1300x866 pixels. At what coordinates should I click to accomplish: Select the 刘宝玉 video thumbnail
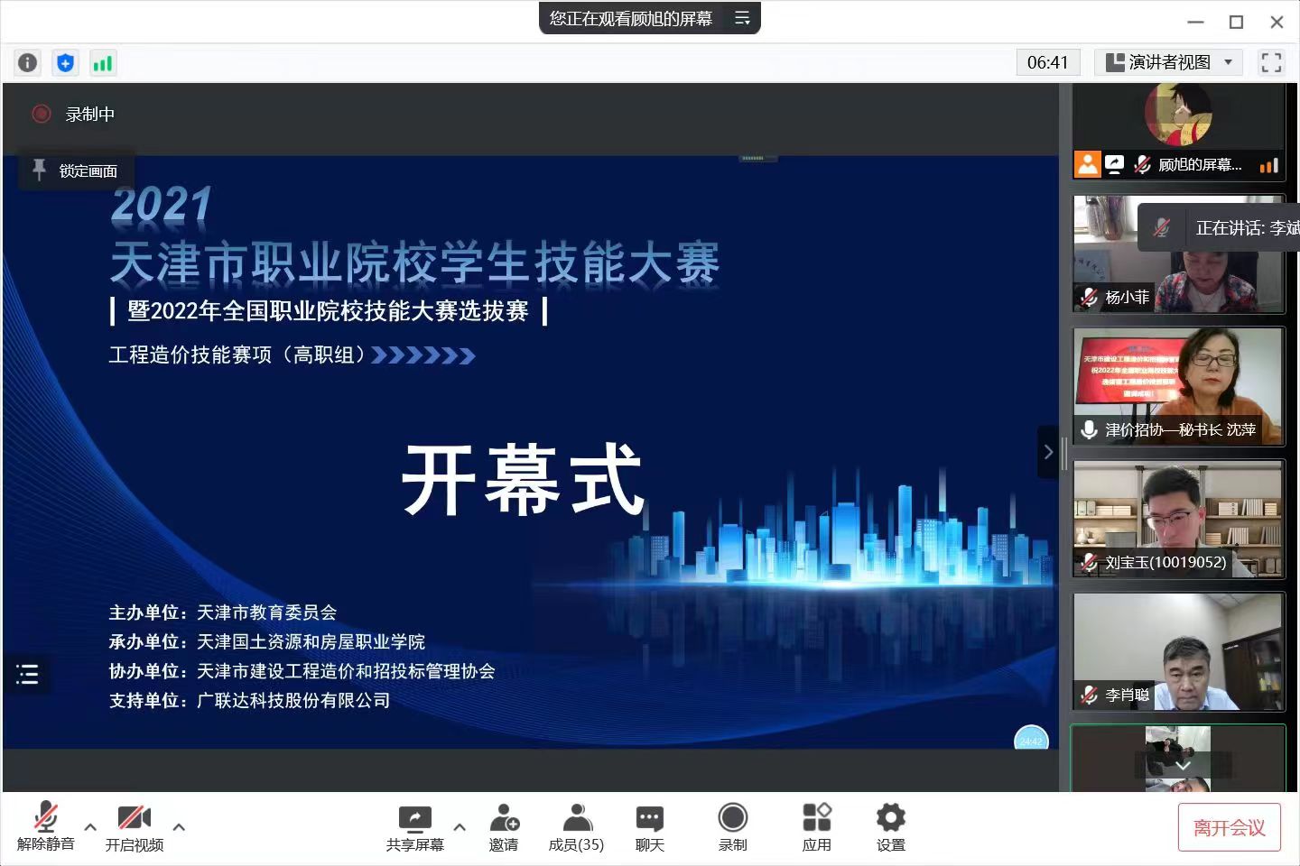tap(1178, 519)
